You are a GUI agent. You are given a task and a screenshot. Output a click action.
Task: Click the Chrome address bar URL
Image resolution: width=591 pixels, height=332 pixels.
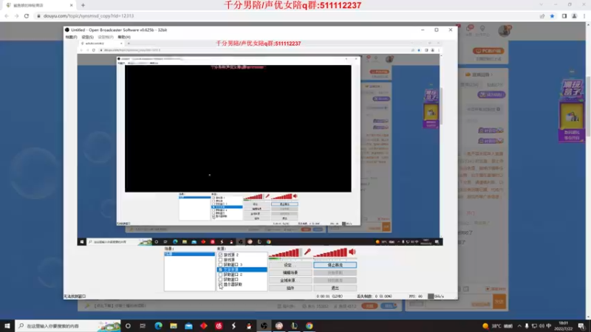89,15
